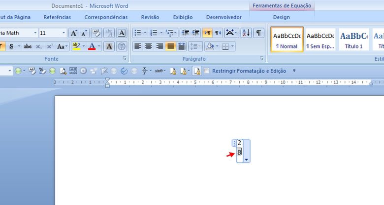
Task: Set left-to-right text direction
Action: tap(207, 33)
